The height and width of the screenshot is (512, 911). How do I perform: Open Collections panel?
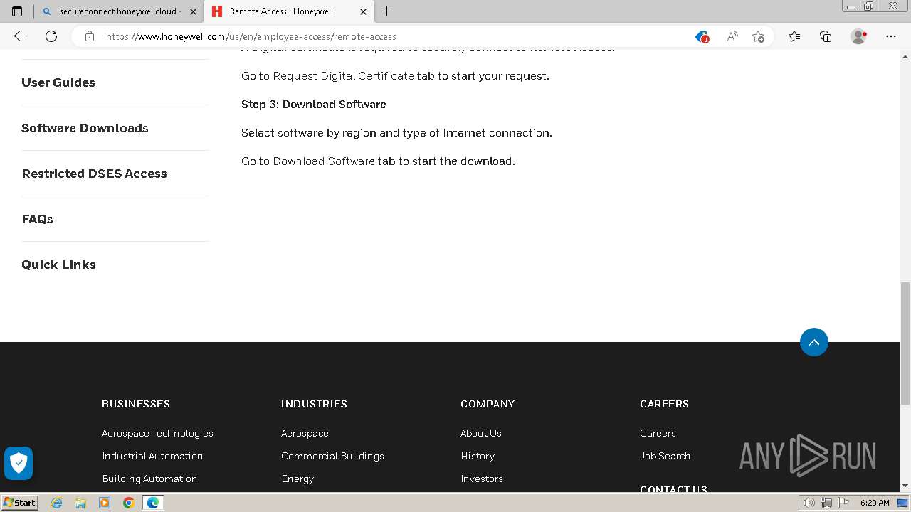[x=826, y=36]
